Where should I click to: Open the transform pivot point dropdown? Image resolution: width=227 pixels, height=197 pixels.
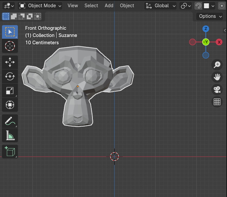[x=186, y=6]
